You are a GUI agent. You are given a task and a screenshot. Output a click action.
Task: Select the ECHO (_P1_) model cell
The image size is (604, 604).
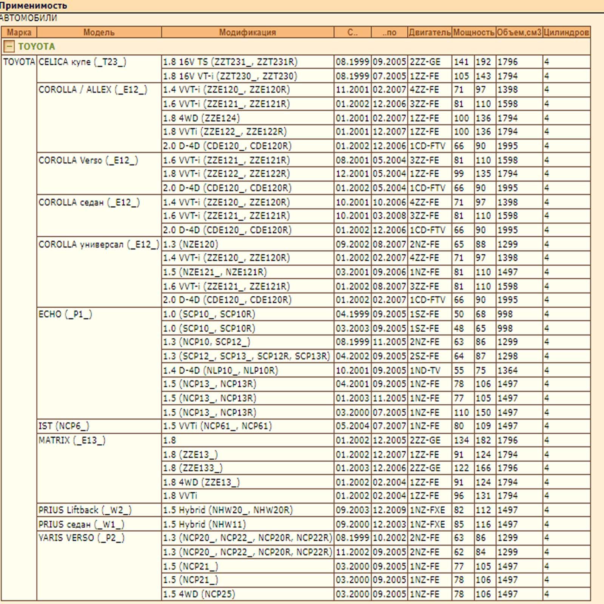(x=65, y=314)
